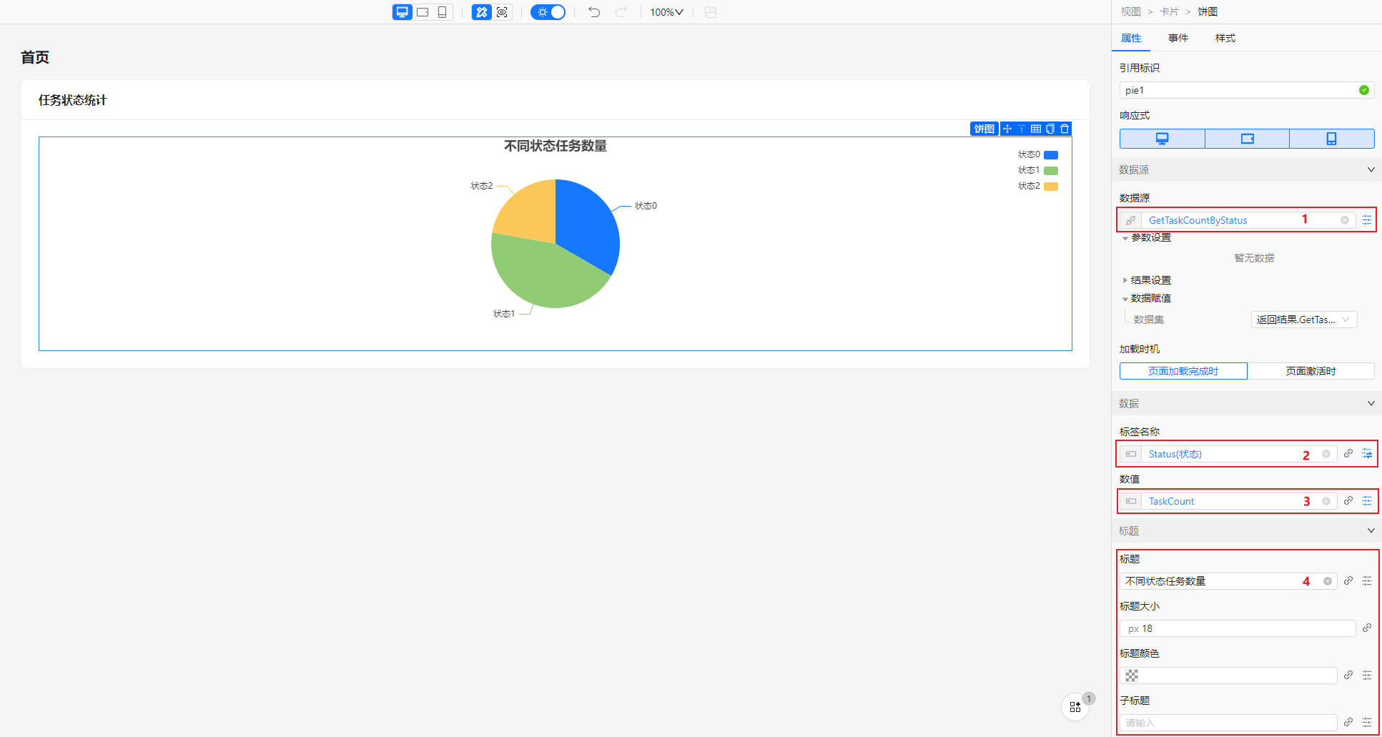
Task: Enable tablet responsive option in 响应式
Action: (1247, 138)
